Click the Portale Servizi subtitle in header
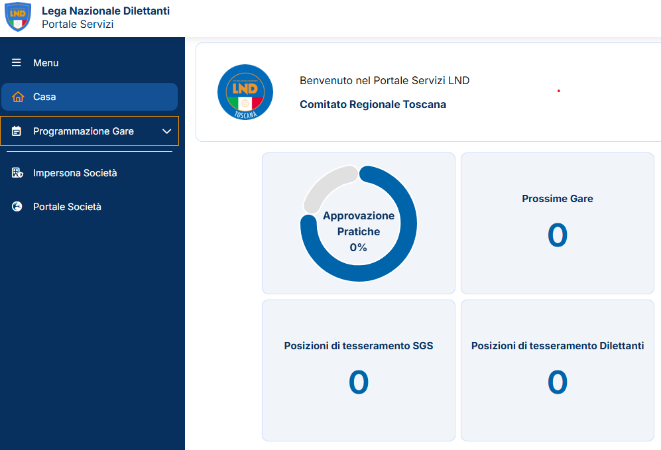Image resolution: width=661 pixels, height=450 pixels. pos(78,25)
